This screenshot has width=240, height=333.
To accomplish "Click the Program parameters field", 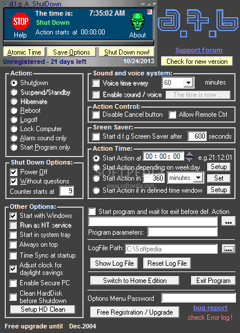I will pos(182,232).
